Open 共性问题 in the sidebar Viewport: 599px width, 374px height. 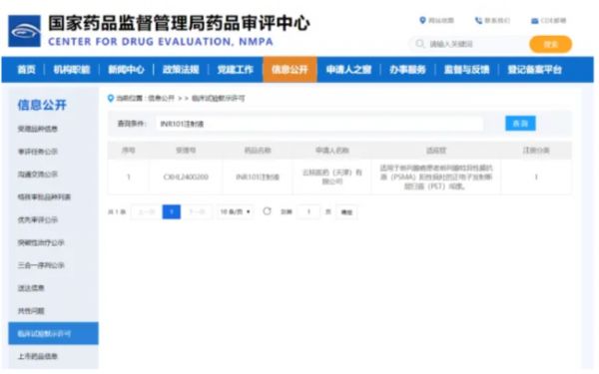(31, 310)
